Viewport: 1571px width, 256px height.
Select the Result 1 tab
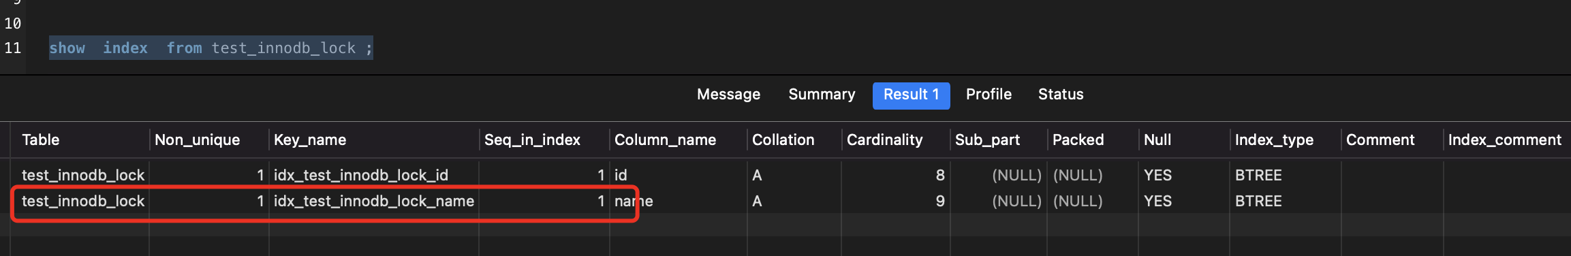[911, 95]
